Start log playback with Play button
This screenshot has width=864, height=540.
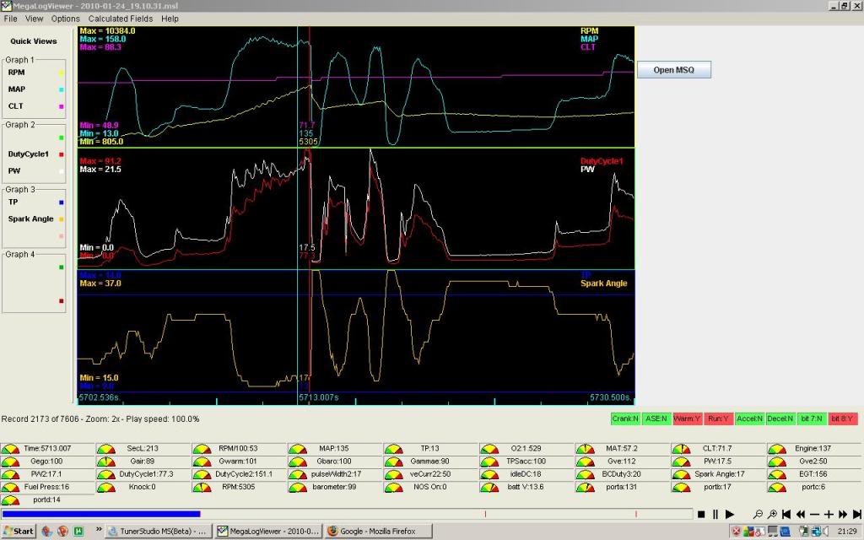(730, 514)
